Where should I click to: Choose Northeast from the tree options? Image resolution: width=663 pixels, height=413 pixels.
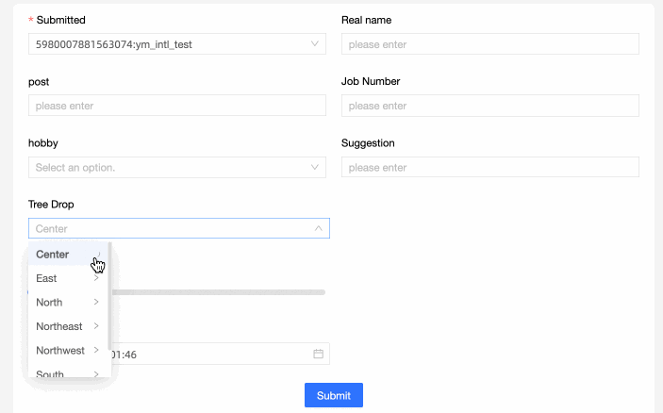click(58, 326)
